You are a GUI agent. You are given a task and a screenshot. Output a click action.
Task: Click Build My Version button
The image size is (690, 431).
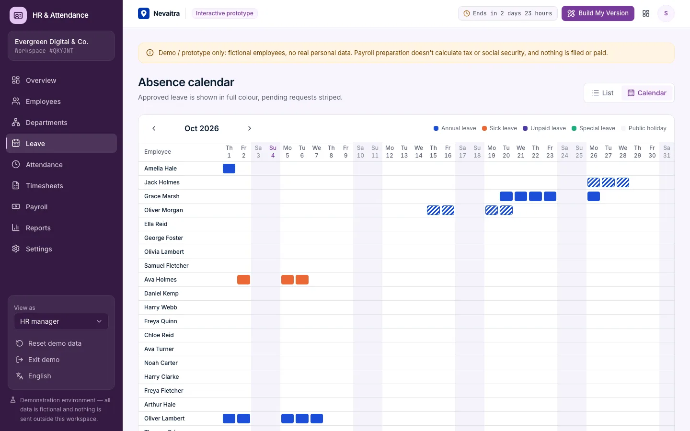tap(598, 13)
